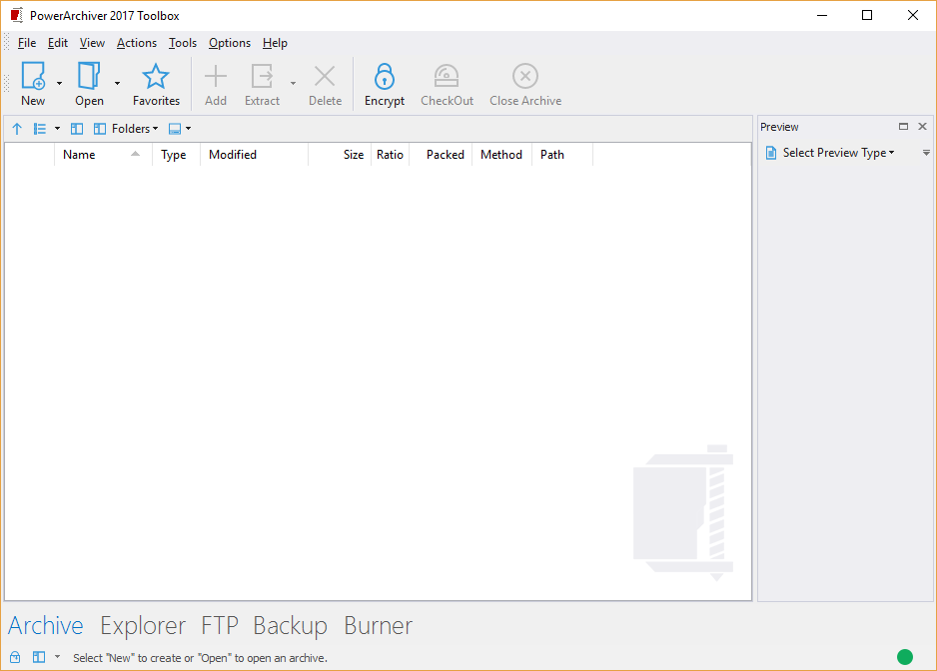Sort by the Ratio column header
This screenshot has width=937, height=671.
point(391,154)
